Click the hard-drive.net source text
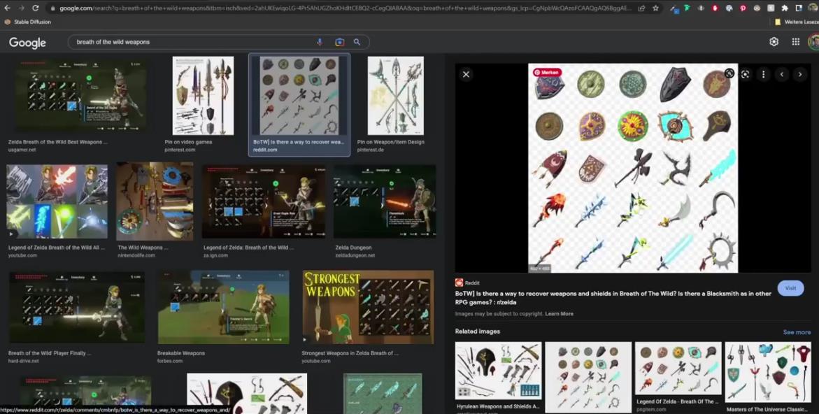The image size is (819, 414). pyautogui.click(x=24, y=361)
